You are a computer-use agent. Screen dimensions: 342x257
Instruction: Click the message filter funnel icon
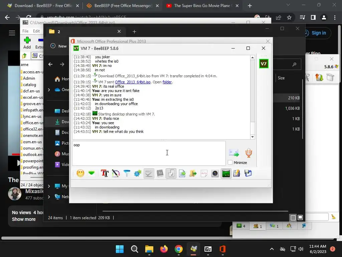point(127,174)
